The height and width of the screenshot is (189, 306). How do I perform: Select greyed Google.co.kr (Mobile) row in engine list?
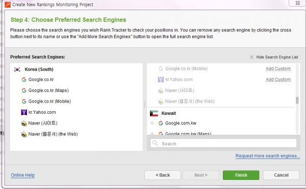186,69
